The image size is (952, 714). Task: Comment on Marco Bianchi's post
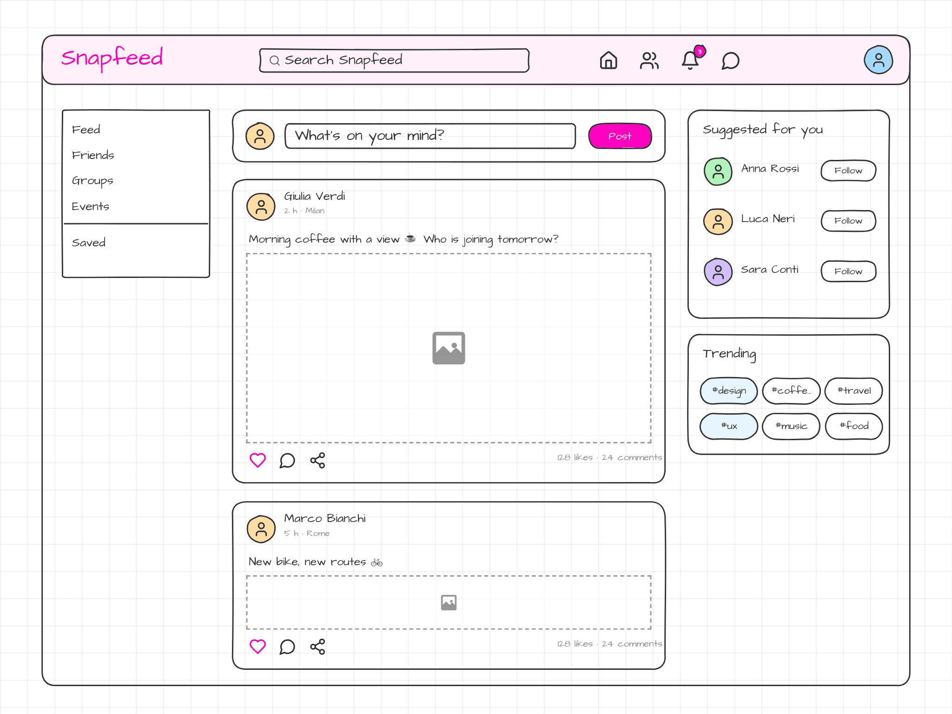pyautogui.click(x=287, y=647)
